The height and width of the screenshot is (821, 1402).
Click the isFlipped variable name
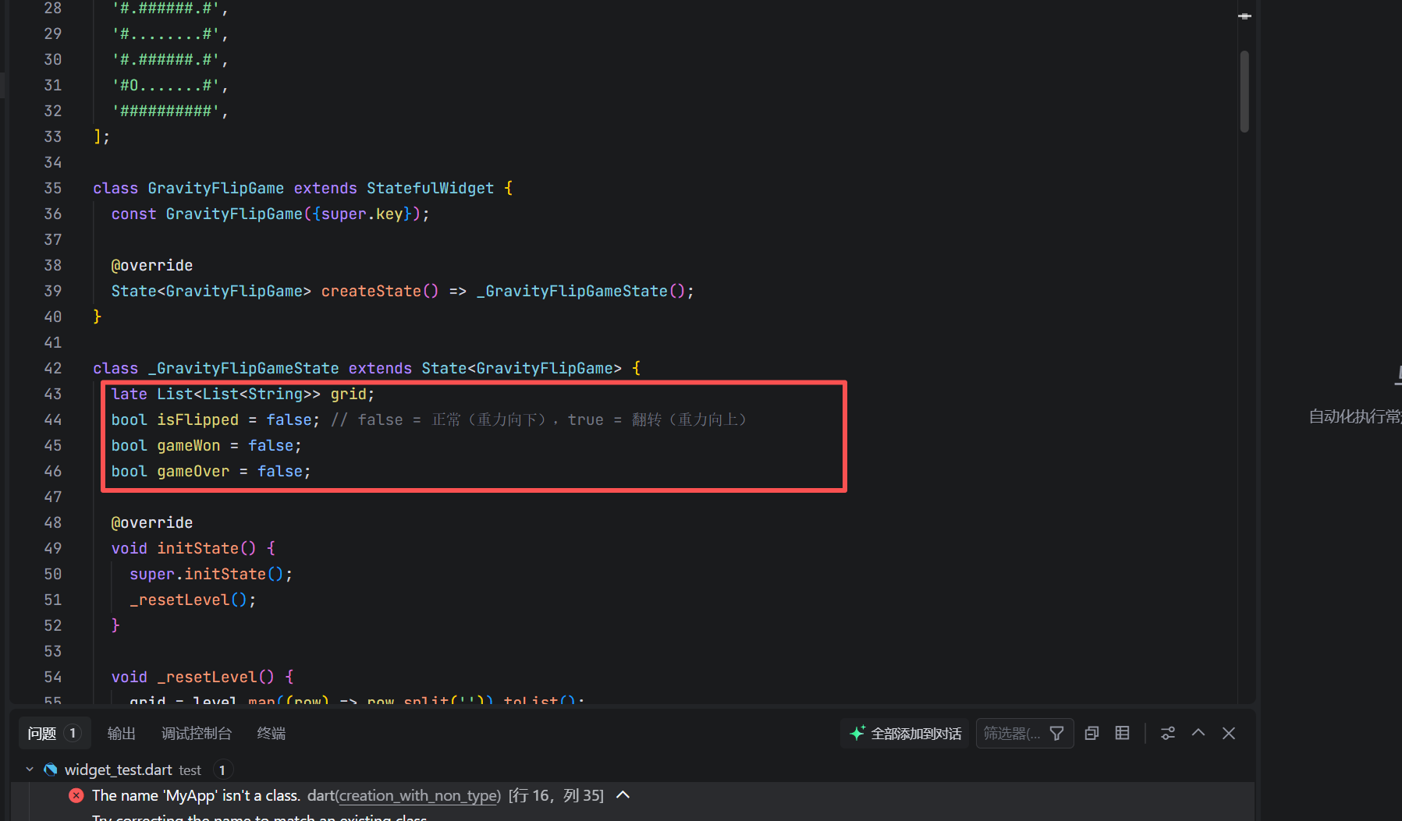point(198,419)
